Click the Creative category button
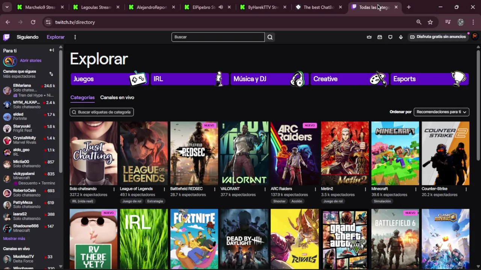The width and height of the screenshot is (481, 270). click(349, 79)
